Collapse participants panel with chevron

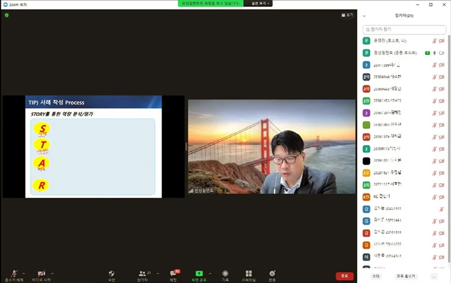coord(364,16)
